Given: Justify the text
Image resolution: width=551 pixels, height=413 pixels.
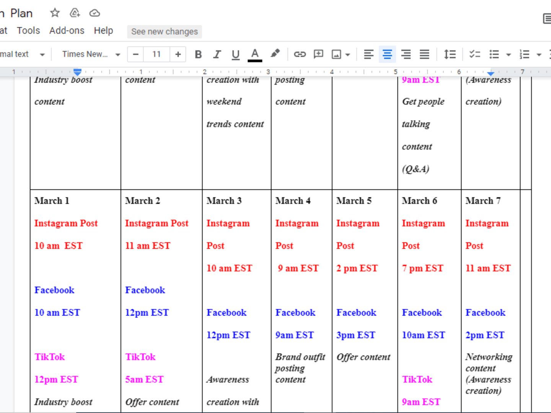Looking at the screenshot, I should point(424,54).
